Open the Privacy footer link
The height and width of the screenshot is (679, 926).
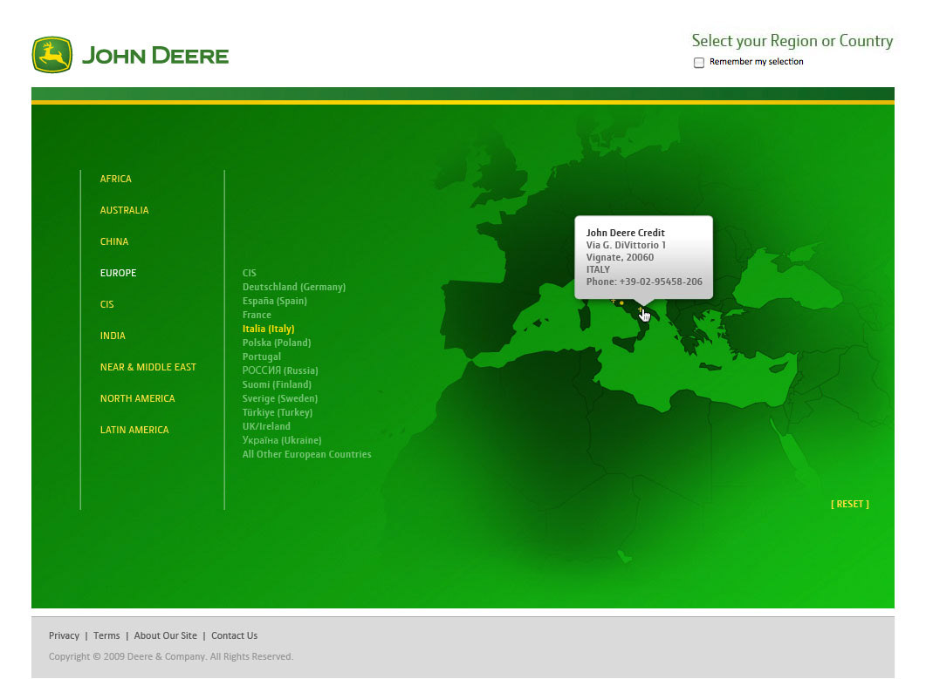[x=64, y=635]
